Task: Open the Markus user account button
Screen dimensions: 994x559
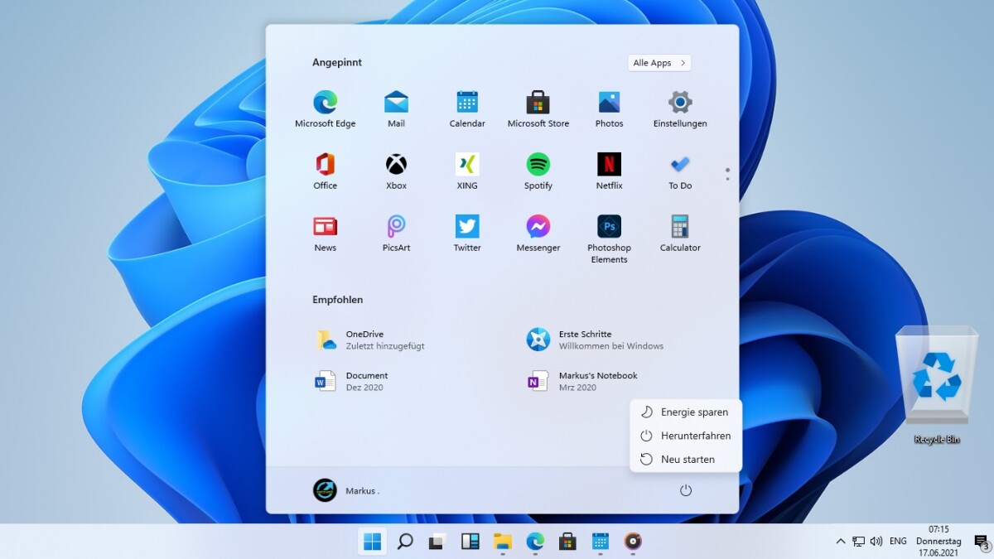Action: pyautogui.click(x=346, y=490)
